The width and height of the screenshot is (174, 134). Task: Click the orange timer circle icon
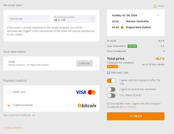click(x=155, y=6)
